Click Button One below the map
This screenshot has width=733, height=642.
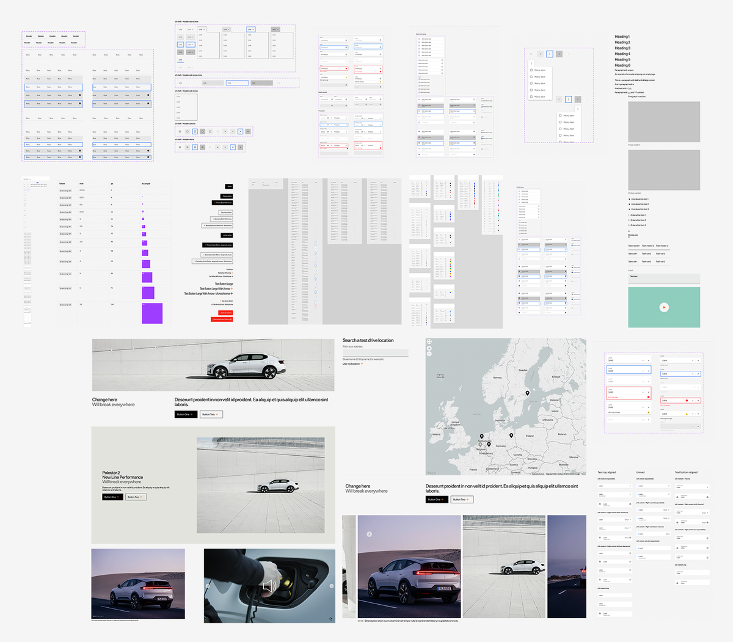click(x=437, y=500)
